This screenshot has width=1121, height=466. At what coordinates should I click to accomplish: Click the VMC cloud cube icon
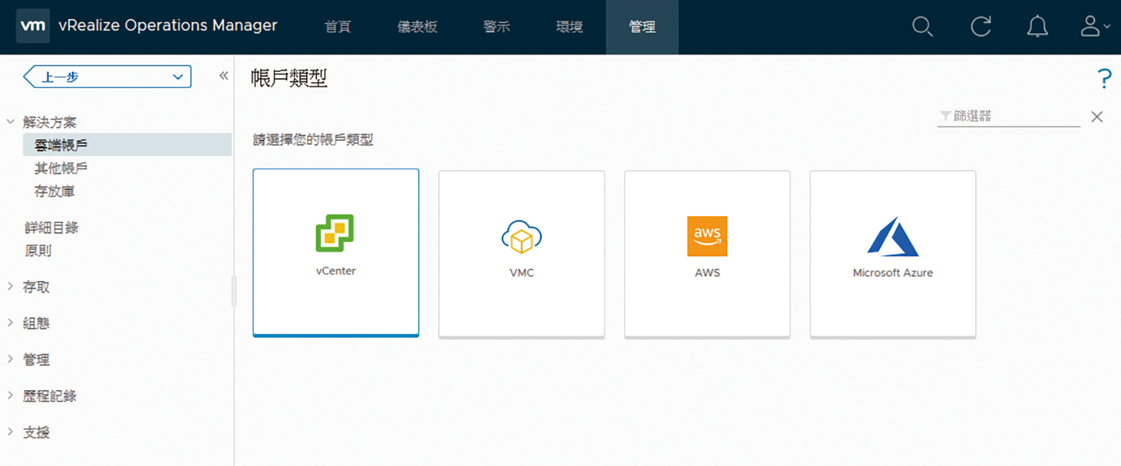521,237
